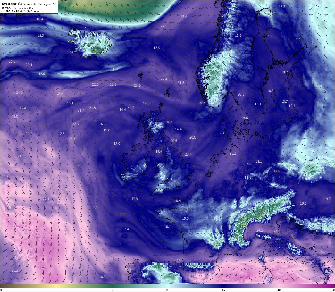Click the value 18.1 over Germany

tap(259, 162)
